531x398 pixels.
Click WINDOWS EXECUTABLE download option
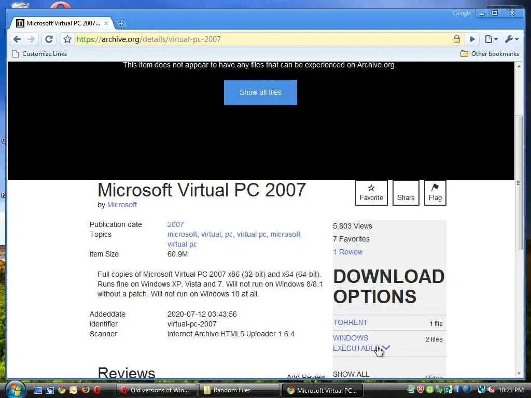[x=354, y=343]
